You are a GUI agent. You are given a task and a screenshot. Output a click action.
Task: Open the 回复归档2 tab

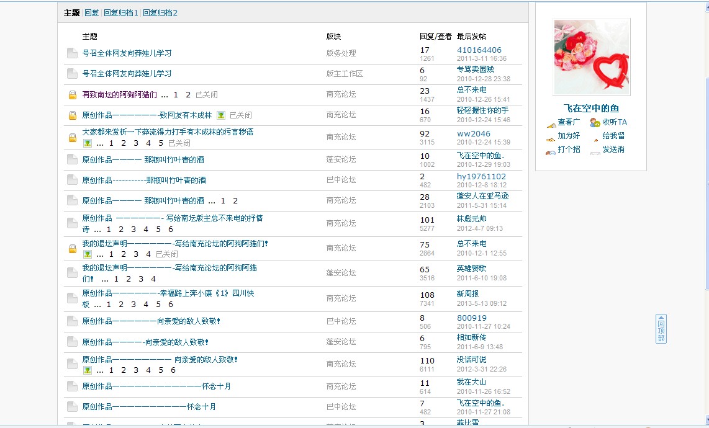pyautogui.click(x=160, y=13)
